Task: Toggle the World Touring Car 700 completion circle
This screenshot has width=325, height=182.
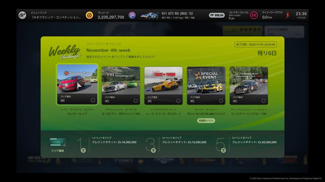Action: tap(264, 101)
